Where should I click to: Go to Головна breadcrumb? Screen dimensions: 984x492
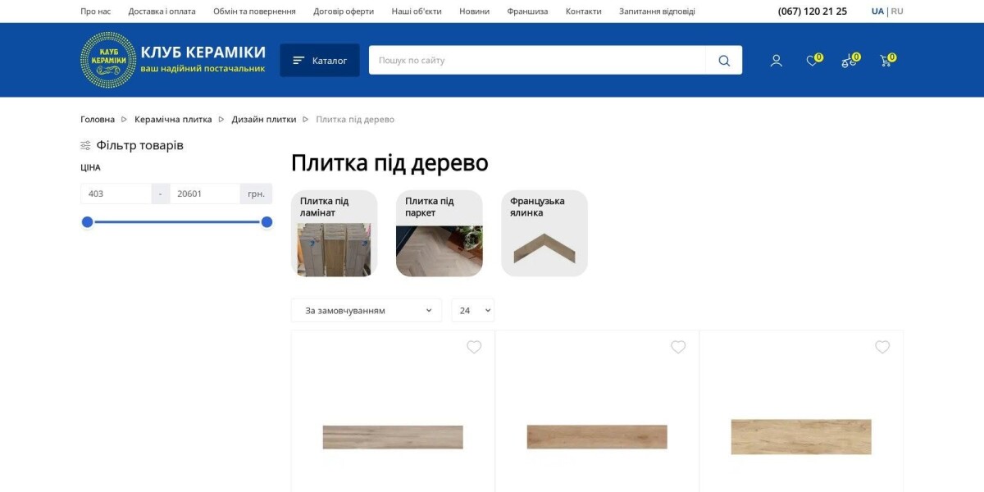pyautogui.click(x=98, y=120)
